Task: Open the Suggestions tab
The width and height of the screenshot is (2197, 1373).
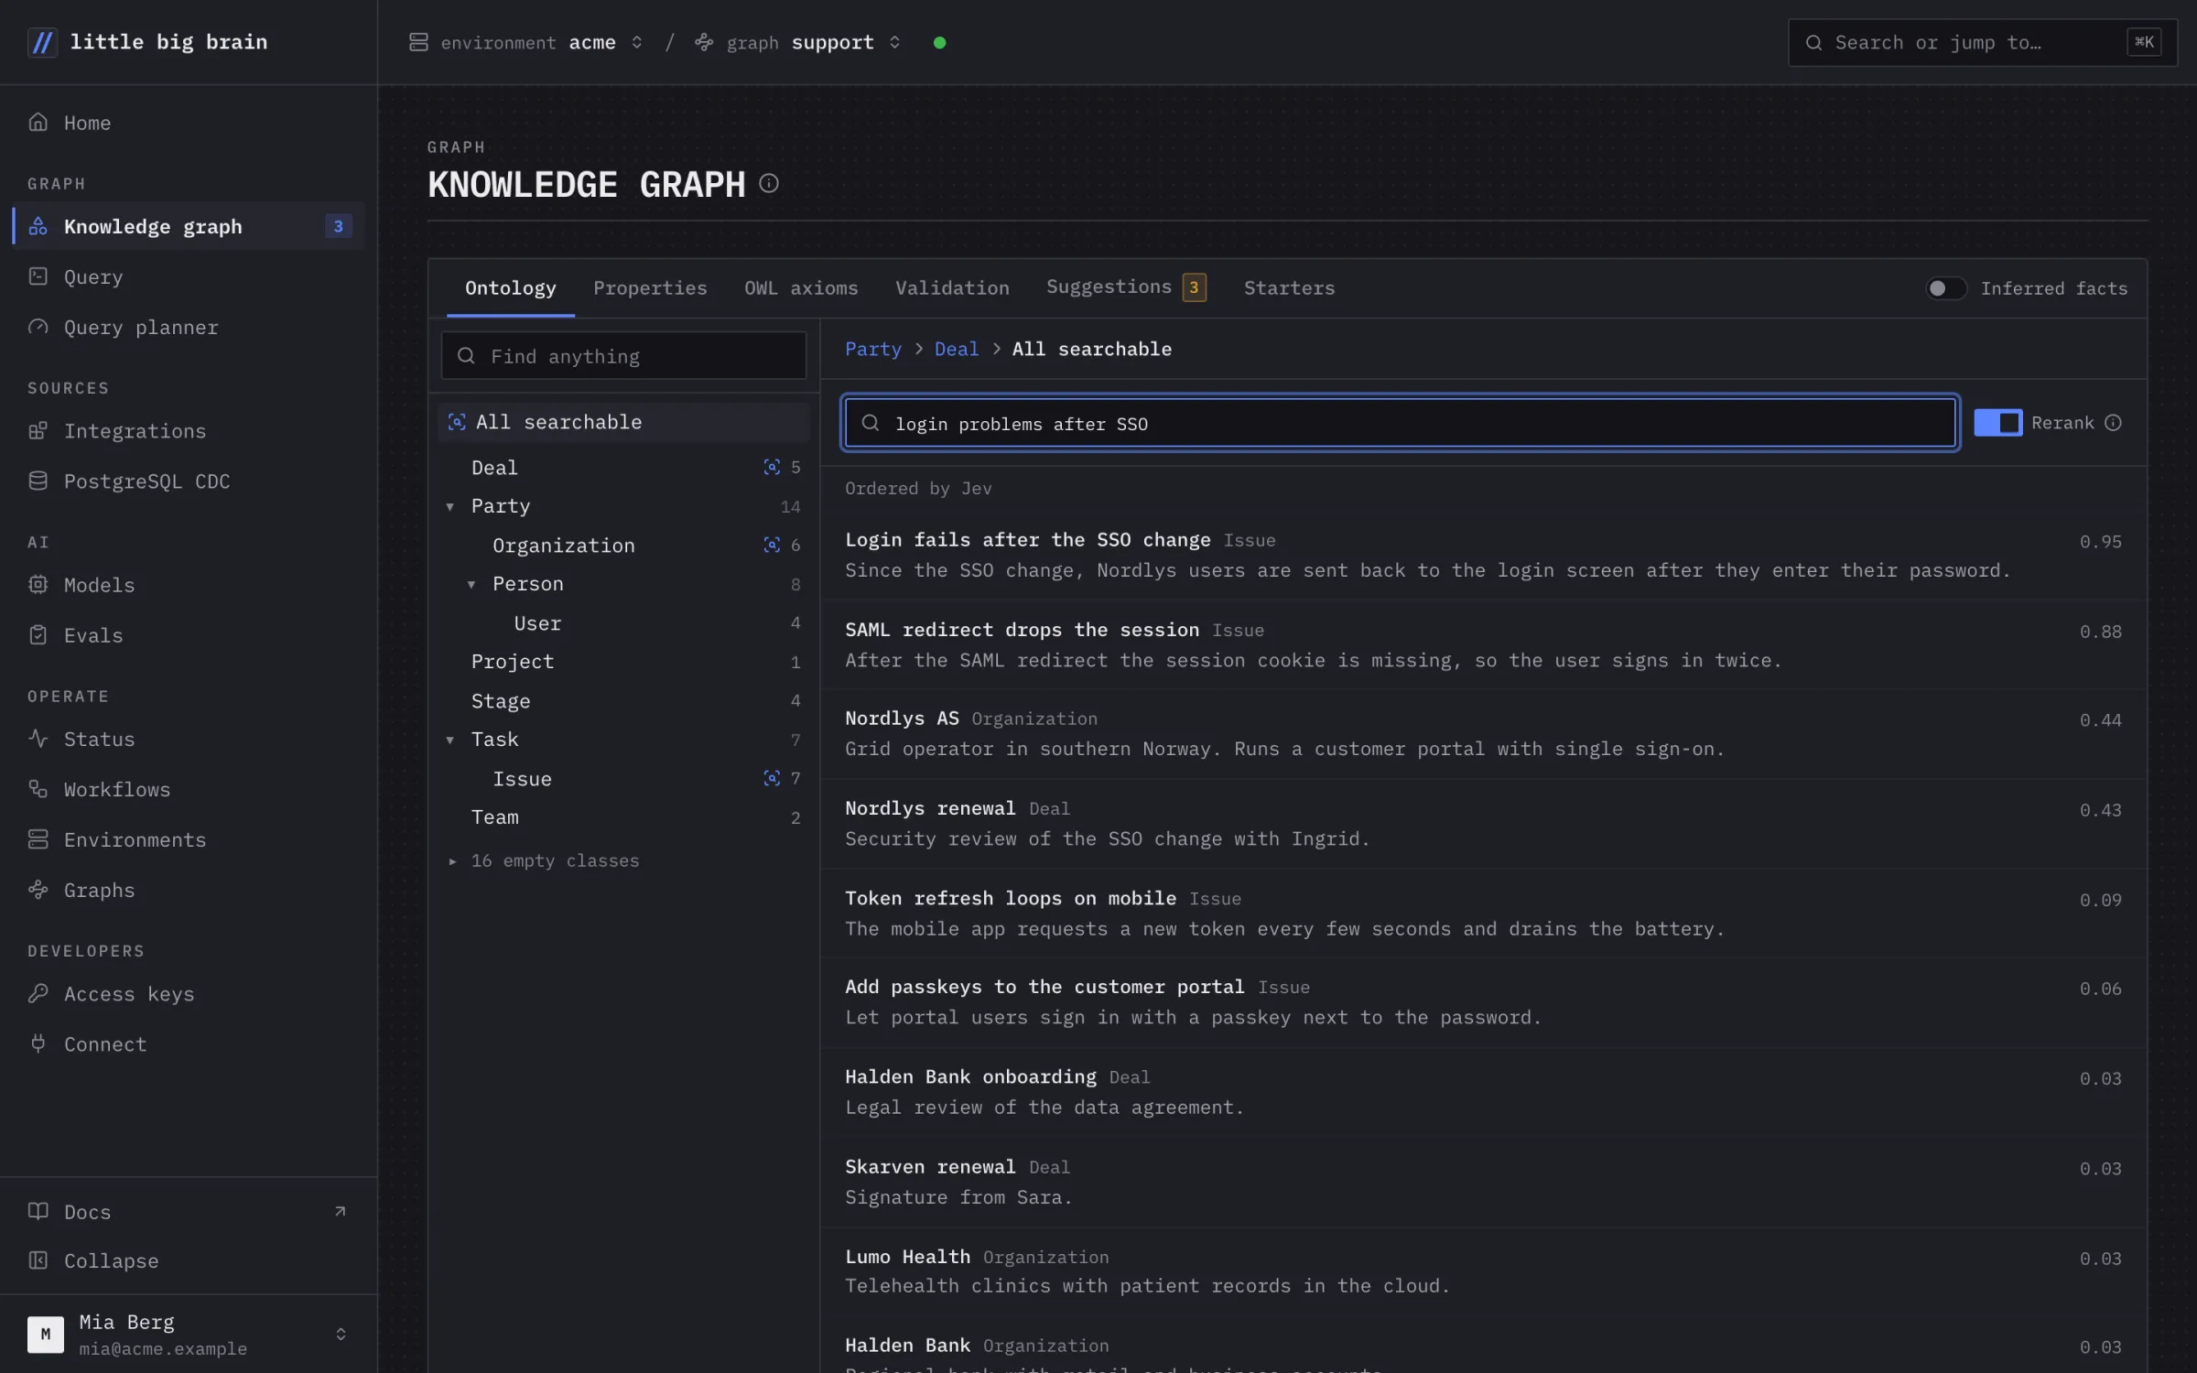Action: [1126, 287]
